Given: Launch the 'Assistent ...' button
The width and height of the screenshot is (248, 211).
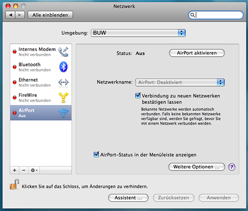Looking at the screenshot, I should click(x=128, y=198).
